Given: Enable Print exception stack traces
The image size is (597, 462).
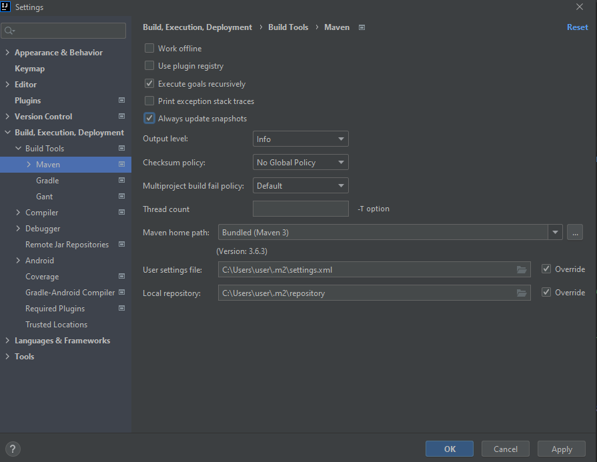Looking at the screenshot, I should coord(149,101).
